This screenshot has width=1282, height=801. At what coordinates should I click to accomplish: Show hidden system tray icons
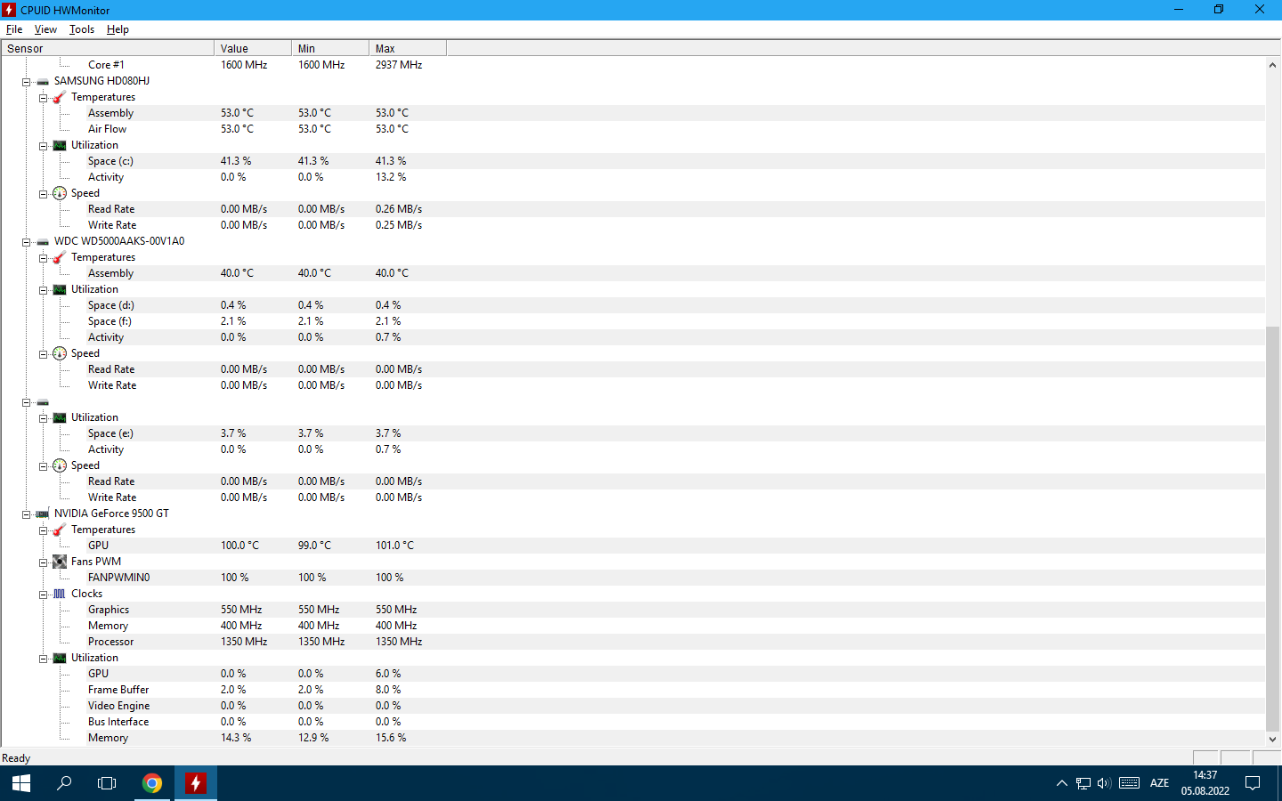pyautogui.click(x=1061, y=783)
